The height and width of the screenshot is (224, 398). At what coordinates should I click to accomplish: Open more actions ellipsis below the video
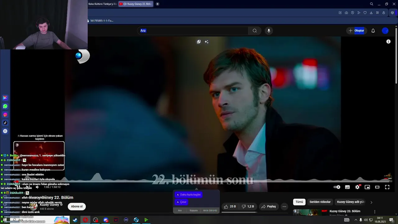click(x=284, y=207)
